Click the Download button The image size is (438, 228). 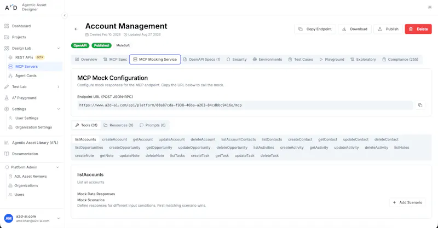(x=355, y=29)
